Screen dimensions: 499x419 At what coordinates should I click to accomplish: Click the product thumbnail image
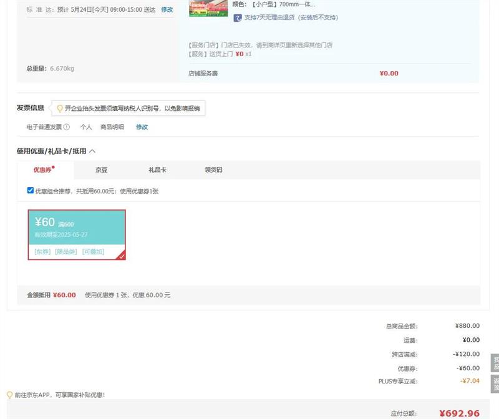[x=208, y=8]
